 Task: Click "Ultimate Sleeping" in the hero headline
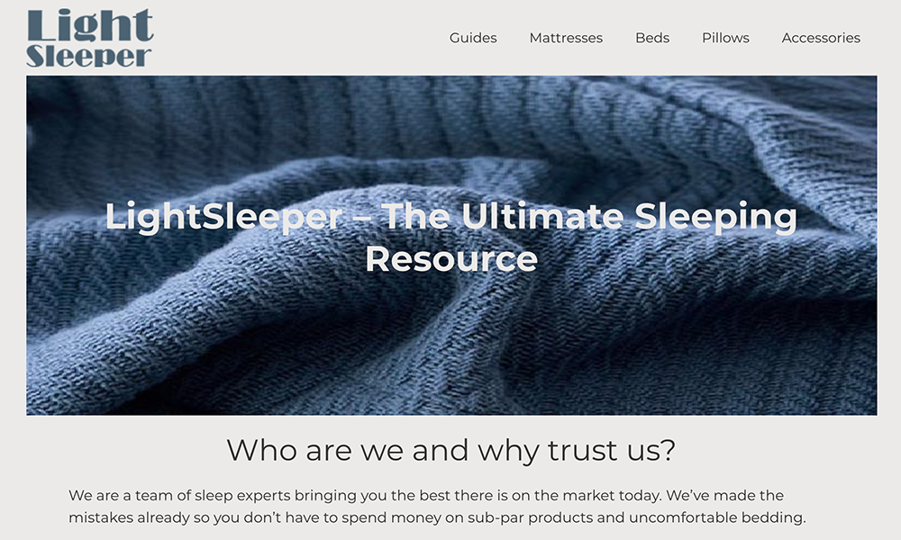[x=629, y=217]
